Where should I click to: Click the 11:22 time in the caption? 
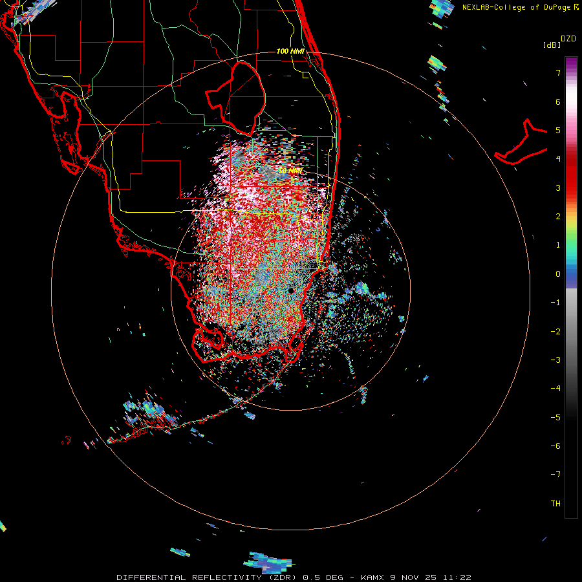coord(457,577)
